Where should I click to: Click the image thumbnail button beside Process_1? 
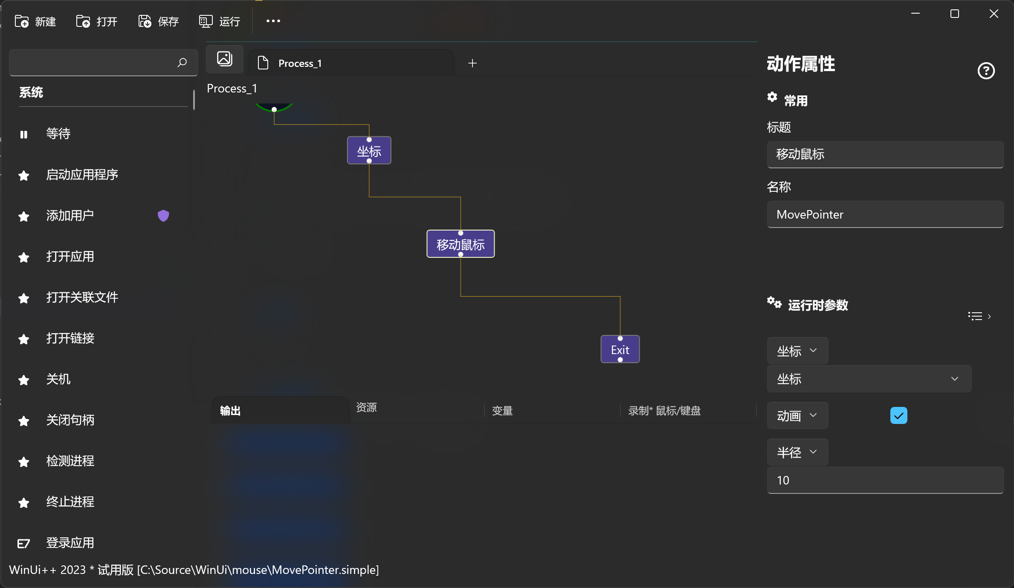pos(224,59)
